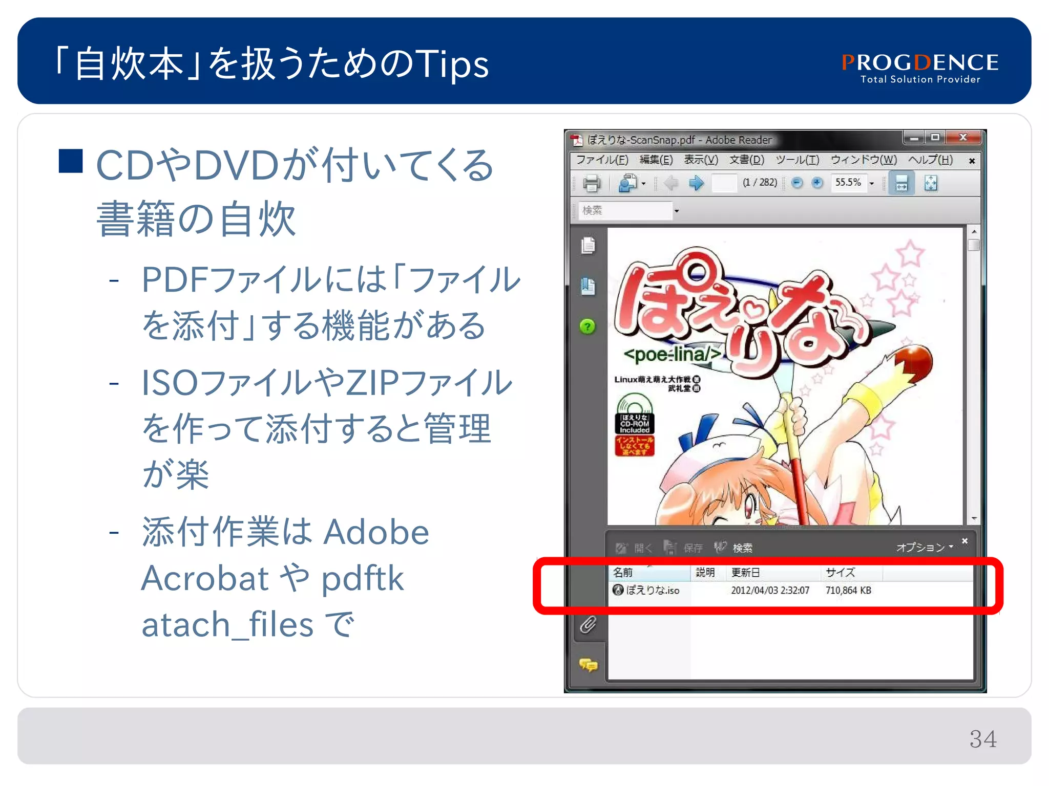Maximize the Adobe Reader window
Viewport: 1049px width, 786px height.
point(935,138)
